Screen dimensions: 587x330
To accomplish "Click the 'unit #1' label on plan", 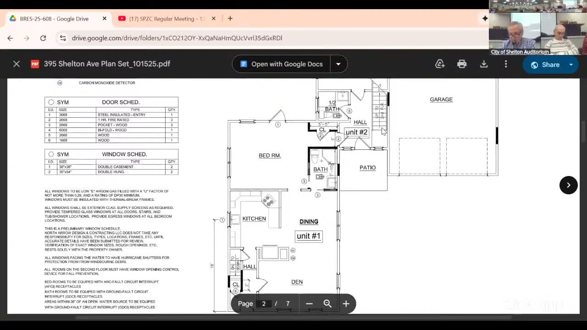I will [309, 236].
